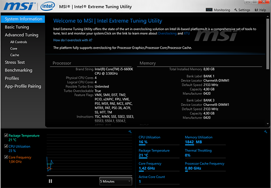Click the vertical scrollbar thumb
The height and width of the screenshot is (188, 271).
click(267, 44)
